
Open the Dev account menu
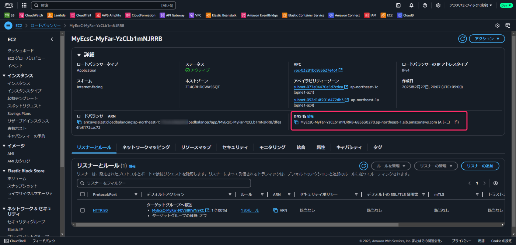click(x=506, y=6)
